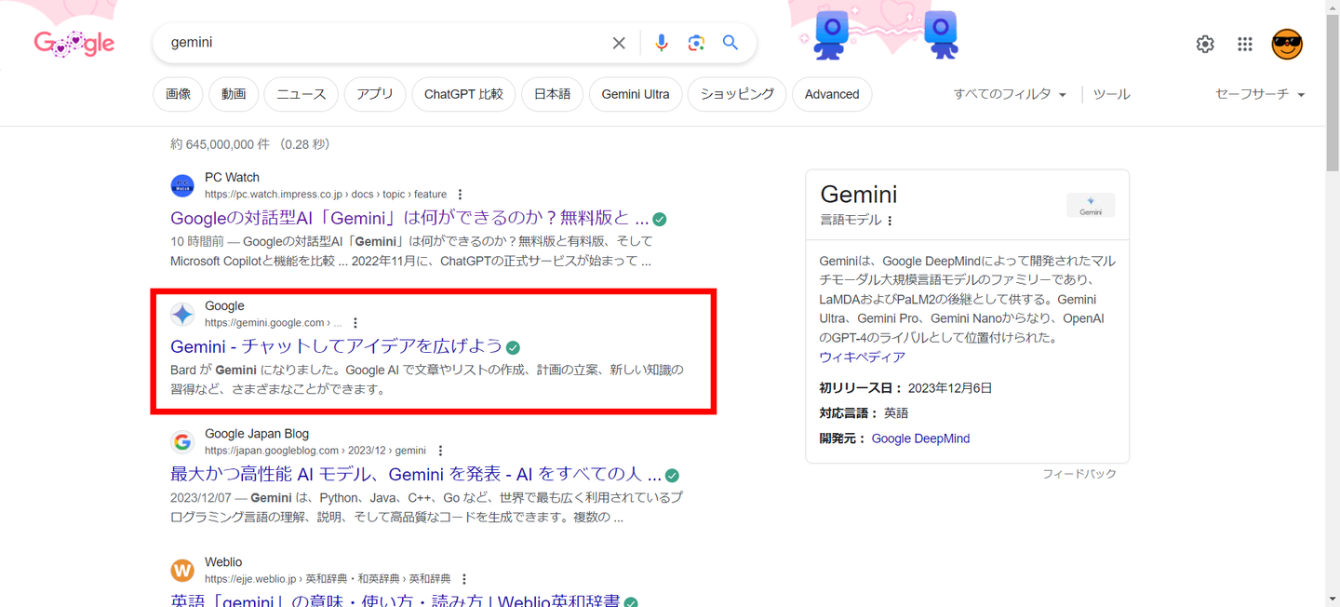Open PC Watch result's three-dot menu
The width and height of the screenshot is (1340, 607).
click(460, 195)
